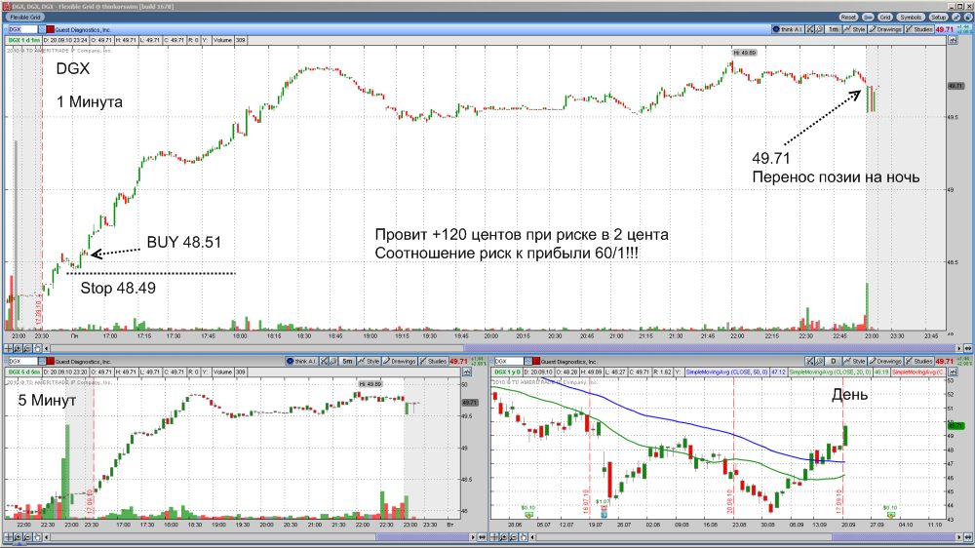Click the link arrows icon beside Reset
Image resolution: width=975 pixels, height=548 pixels.
[x=868, y=18]
